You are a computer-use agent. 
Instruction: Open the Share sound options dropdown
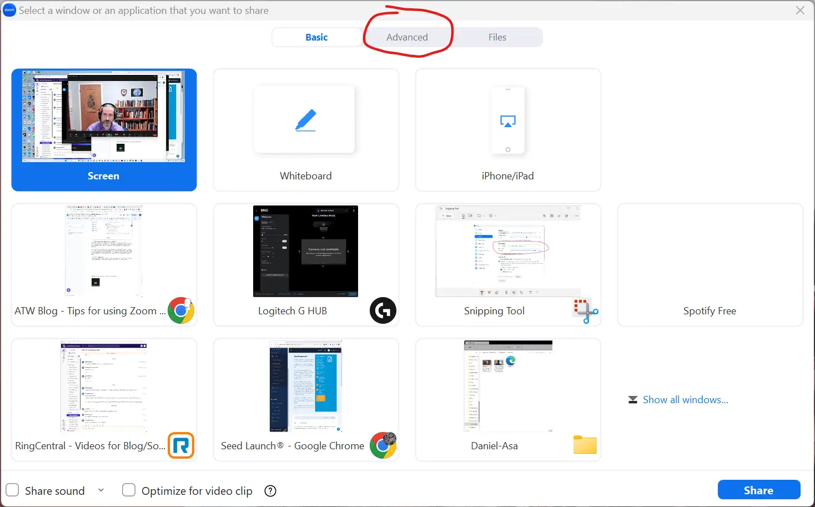coord(101,490)
